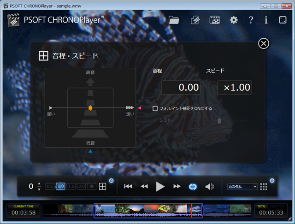This screenshot has height=224, width=295.
Task: Click the スピード value field showing ×1.00
Action: 235,88
